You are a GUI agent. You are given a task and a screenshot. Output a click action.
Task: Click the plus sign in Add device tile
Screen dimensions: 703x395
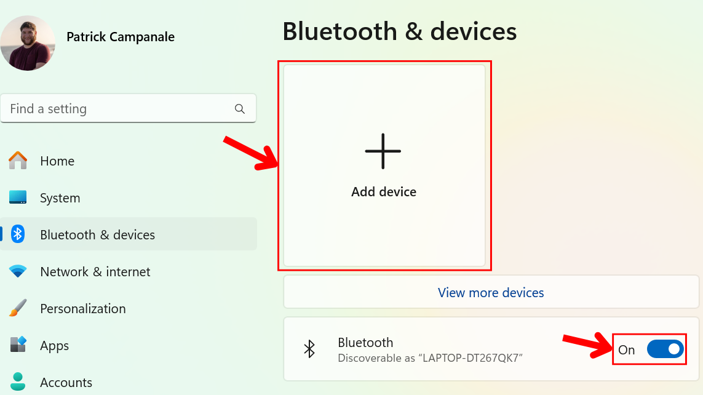[383, 150]
